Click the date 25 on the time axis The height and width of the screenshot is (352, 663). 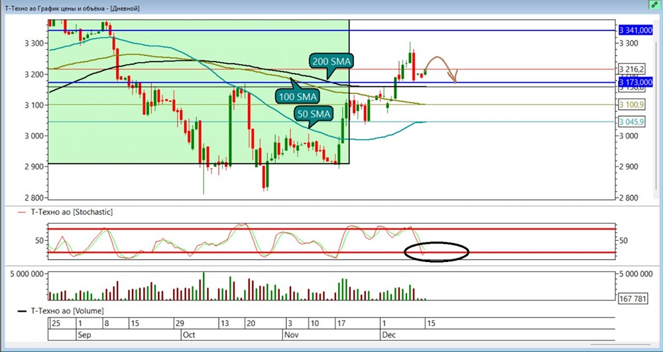point(56,324)
